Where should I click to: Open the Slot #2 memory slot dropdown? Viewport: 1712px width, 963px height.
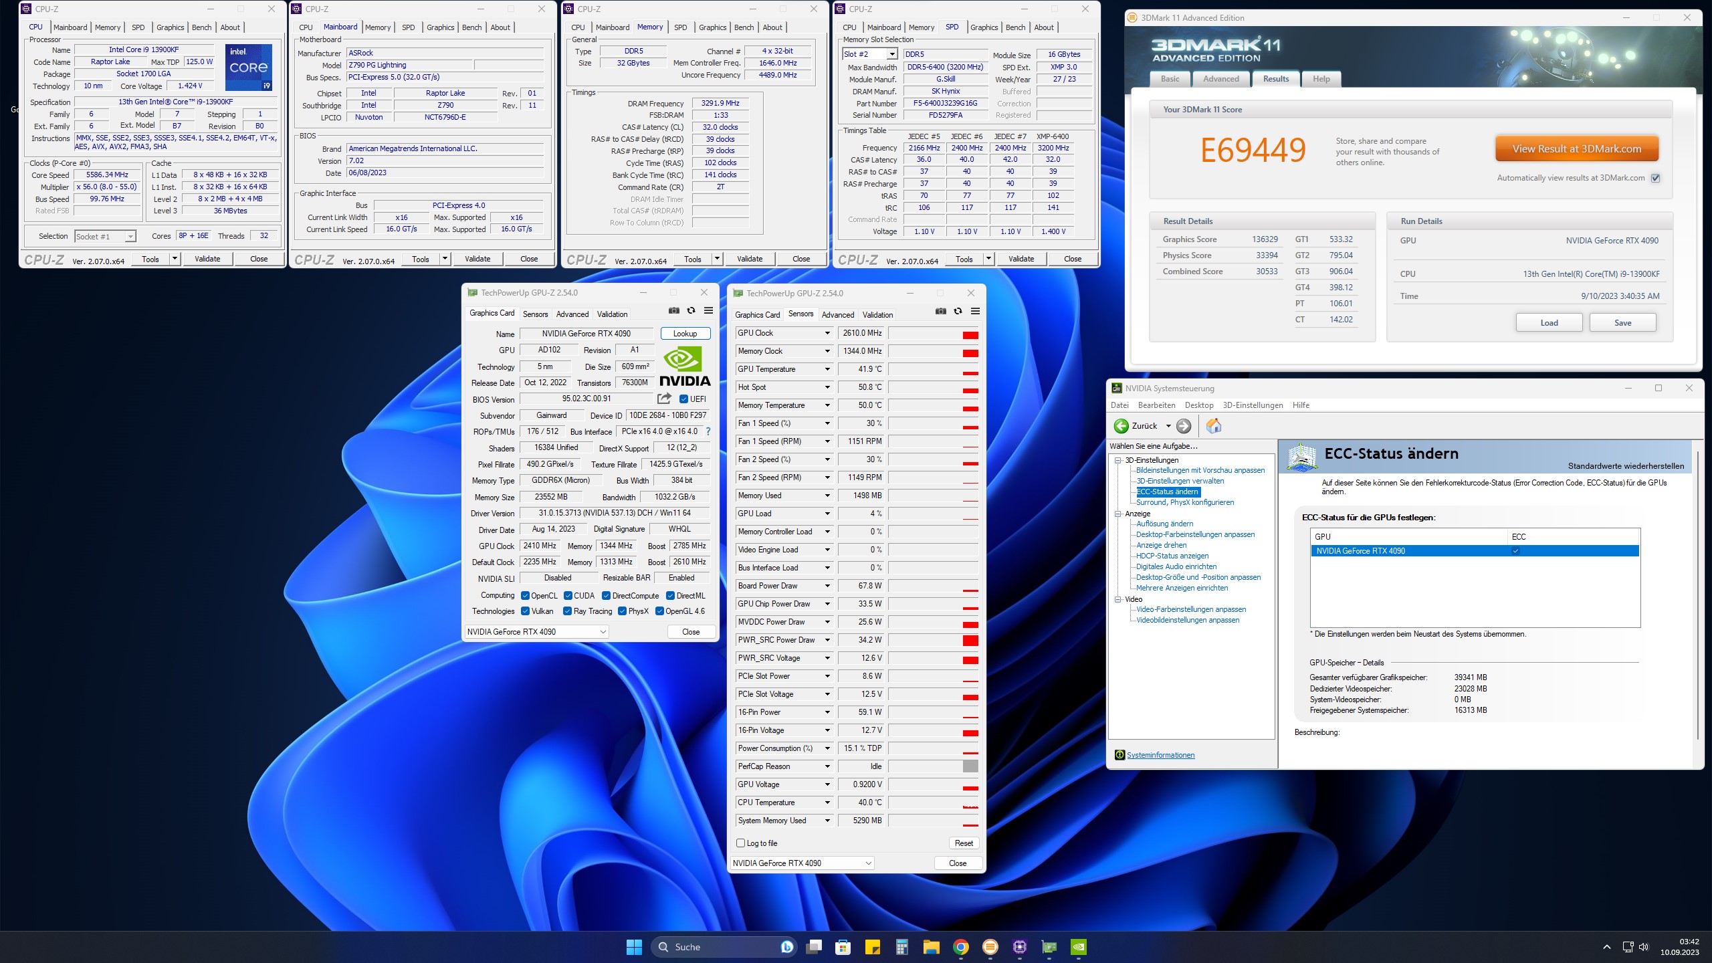[892, 54]
